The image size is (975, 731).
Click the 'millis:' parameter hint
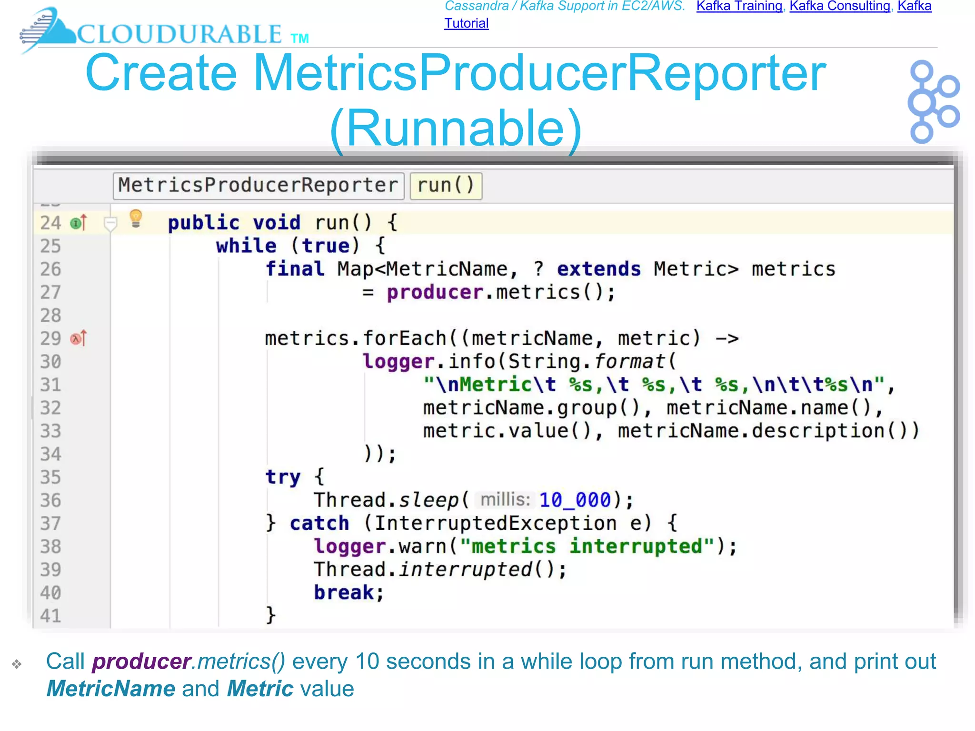505,500
